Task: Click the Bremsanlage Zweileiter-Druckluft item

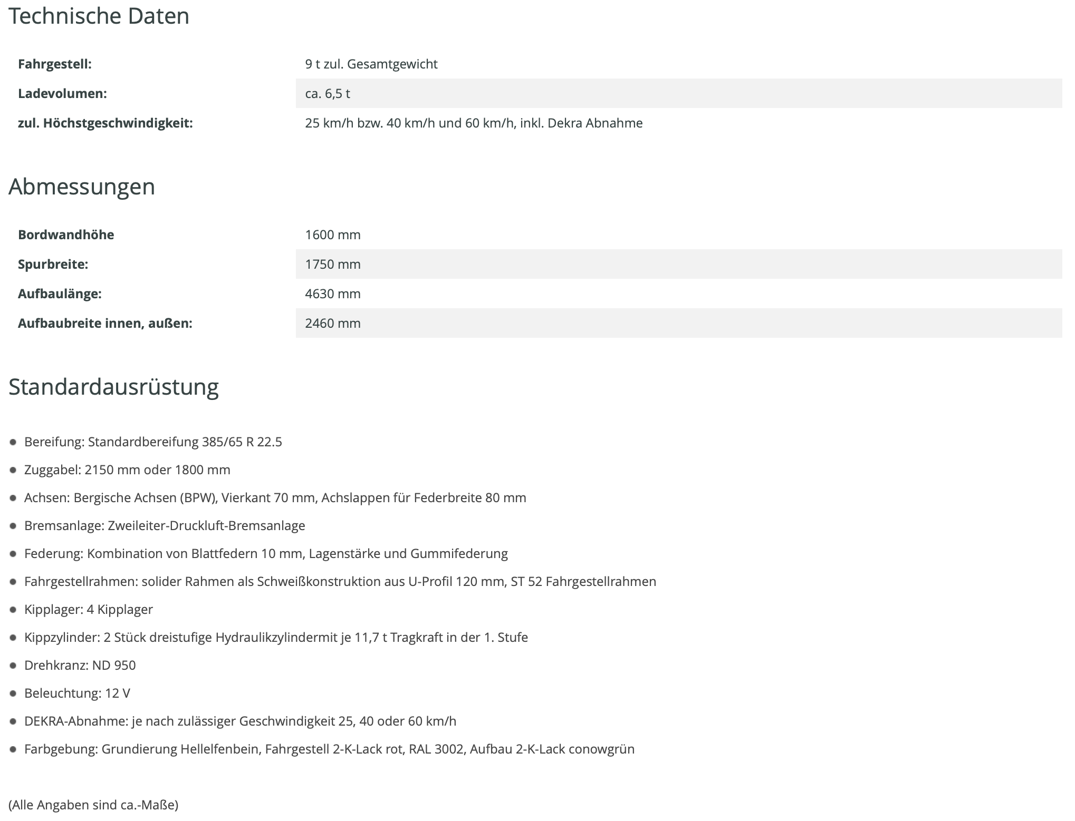Action: 165,525
